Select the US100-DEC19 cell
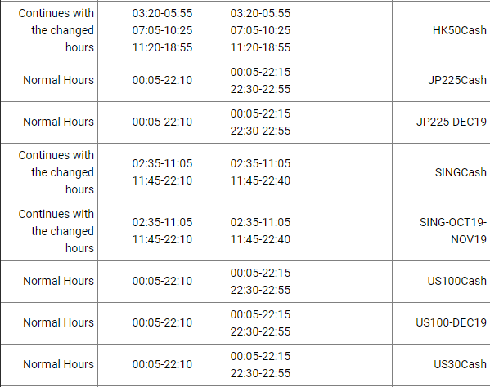Screen dimensions: 490x387 pyautogui.click(x=441, y=323)
